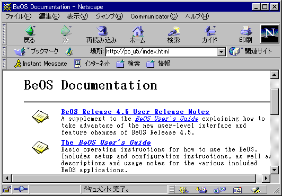Click the vertical scrollbar thumb
This screenshot has width=282, height=196.
(274, 102)
